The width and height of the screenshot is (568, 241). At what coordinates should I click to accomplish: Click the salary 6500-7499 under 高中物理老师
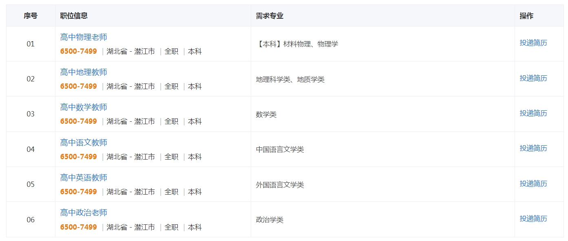pyautogui.click(x=79, y=51)
